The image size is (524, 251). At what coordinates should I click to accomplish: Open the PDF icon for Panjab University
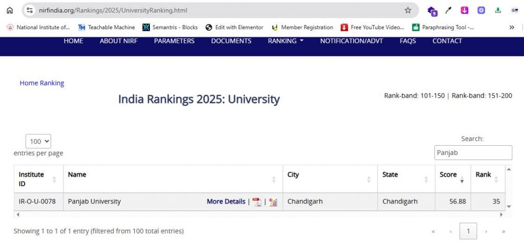pos(257,202)
